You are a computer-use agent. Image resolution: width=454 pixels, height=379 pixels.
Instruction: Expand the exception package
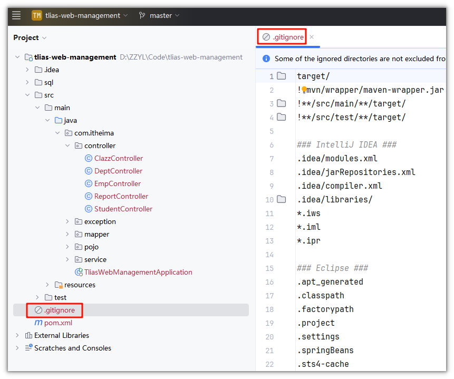point(67,221)
